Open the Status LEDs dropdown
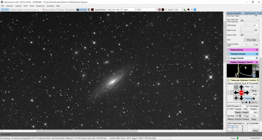The image size is (262, 140). [x=249, y=35]
